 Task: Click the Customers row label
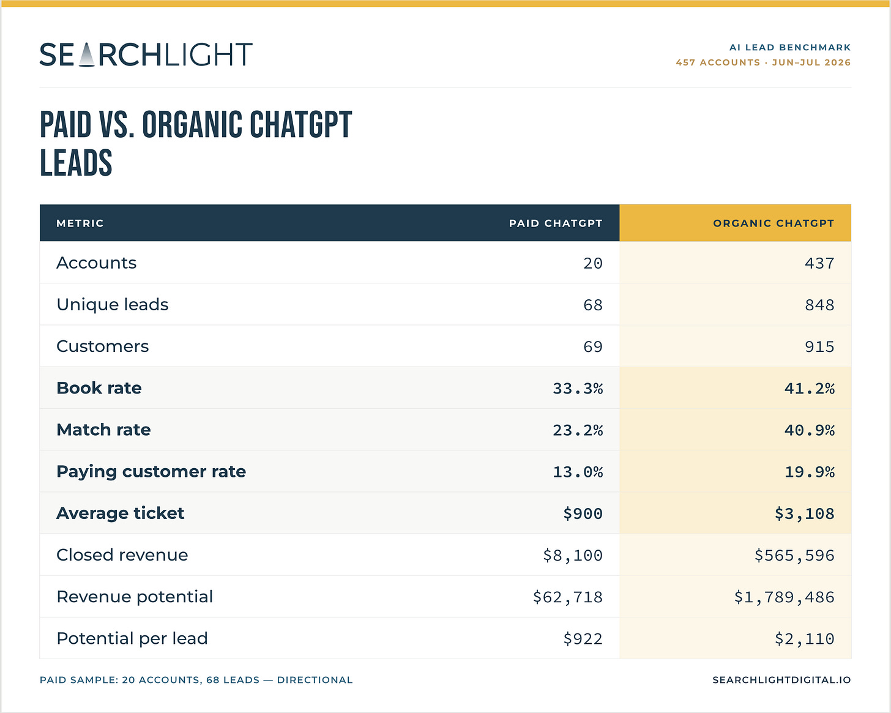(x=103, y=346)
